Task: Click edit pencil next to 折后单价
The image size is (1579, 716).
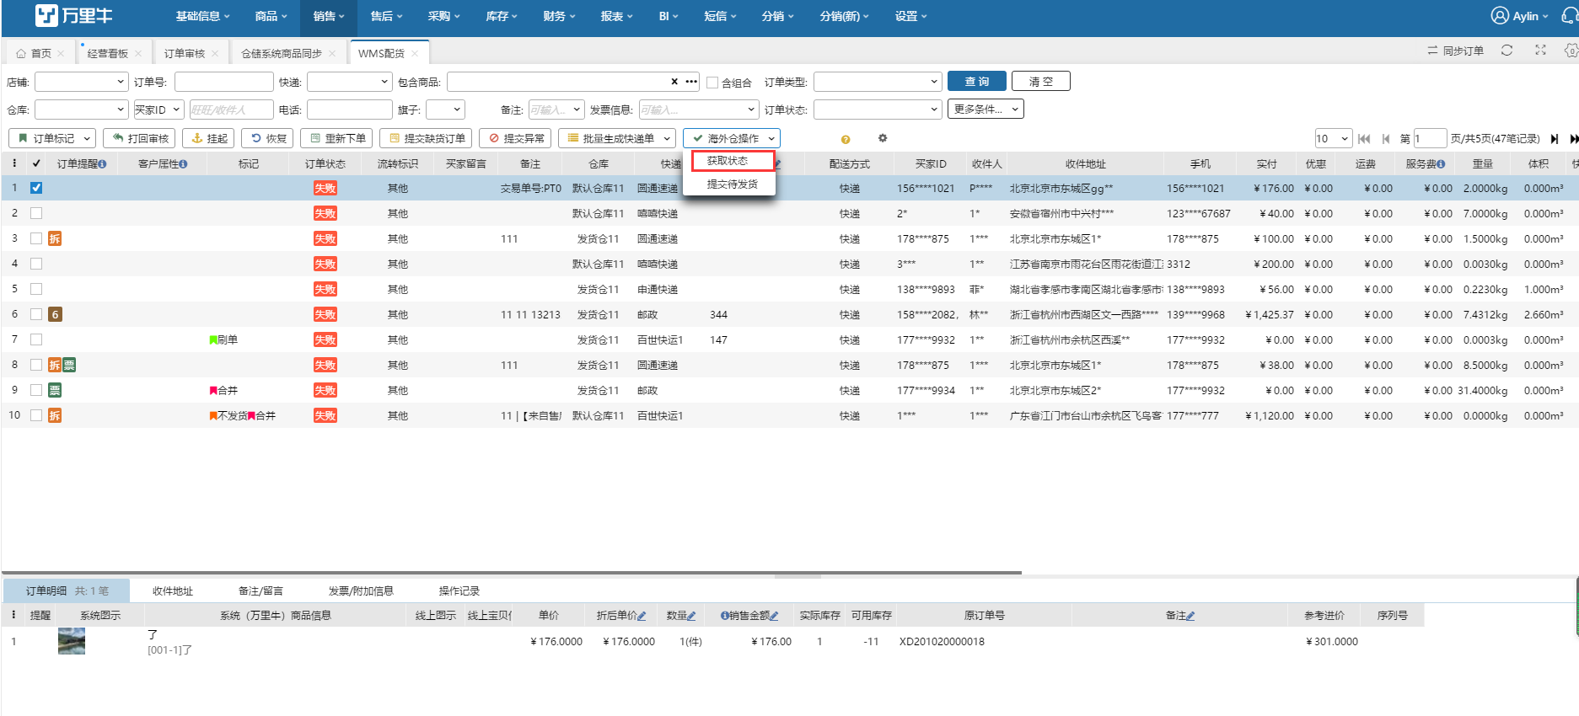Action: coord(642,616)
